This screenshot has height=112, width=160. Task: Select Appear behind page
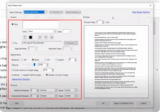(22, 75)
